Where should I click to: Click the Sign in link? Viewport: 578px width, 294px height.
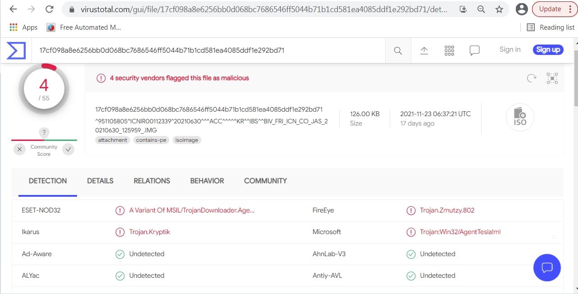510,50
